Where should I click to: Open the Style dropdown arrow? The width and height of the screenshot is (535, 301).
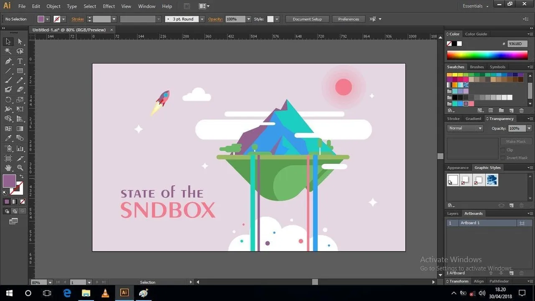[x=277, y=19]
